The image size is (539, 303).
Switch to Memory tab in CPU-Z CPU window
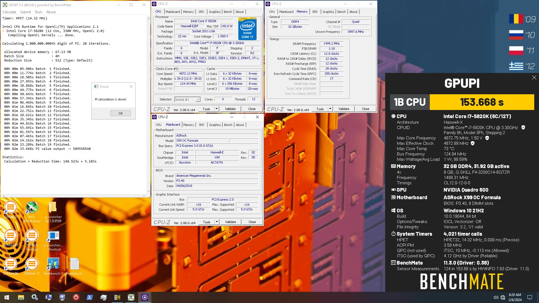click(x=188, y=12)
